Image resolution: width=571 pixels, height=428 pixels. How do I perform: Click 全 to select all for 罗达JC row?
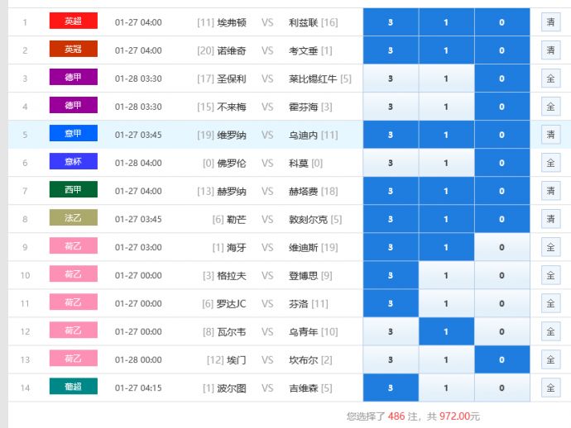(550, 303)
